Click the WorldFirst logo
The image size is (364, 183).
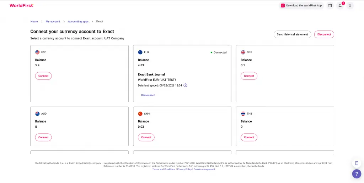(x=21, y=6)
